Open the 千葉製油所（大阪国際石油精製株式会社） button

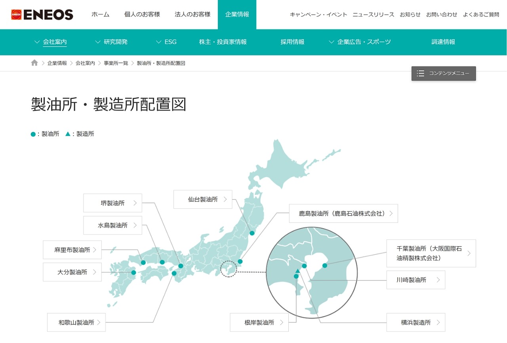click(431, 253)
